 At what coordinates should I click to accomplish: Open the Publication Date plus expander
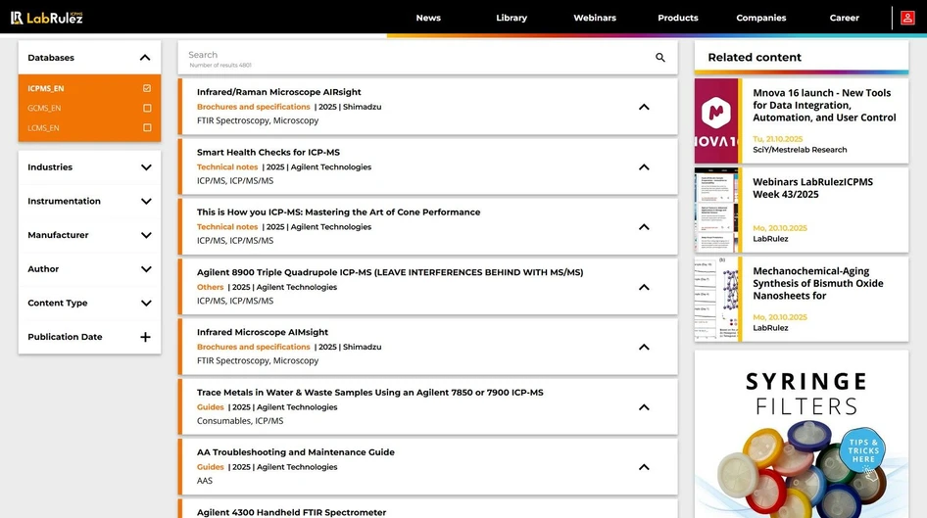145,337
